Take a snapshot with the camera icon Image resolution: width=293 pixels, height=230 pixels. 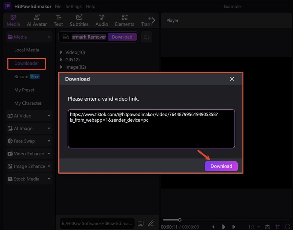267,227
